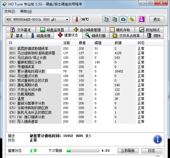
Task: Click the 立即刷新 button
Action: click(128, 151)
